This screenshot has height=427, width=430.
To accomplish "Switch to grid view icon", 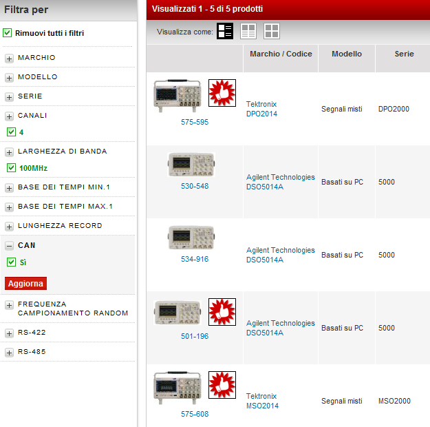I will pos(272,31).
